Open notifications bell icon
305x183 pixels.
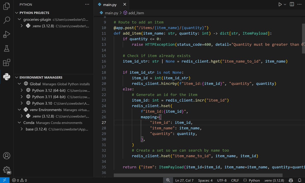[299, 180]
